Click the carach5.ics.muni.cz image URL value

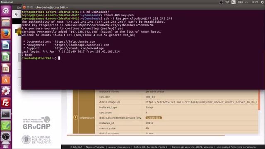202,102
